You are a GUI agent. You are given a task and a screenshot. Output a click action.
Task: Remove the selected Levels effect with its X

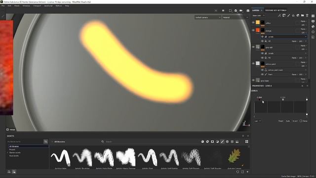[306, 37]
